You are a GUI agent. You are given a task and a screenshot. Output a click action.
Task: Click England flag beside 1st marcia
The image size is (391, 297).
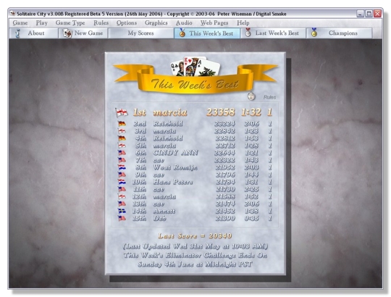pyautogui.click(x=122, y=112)
